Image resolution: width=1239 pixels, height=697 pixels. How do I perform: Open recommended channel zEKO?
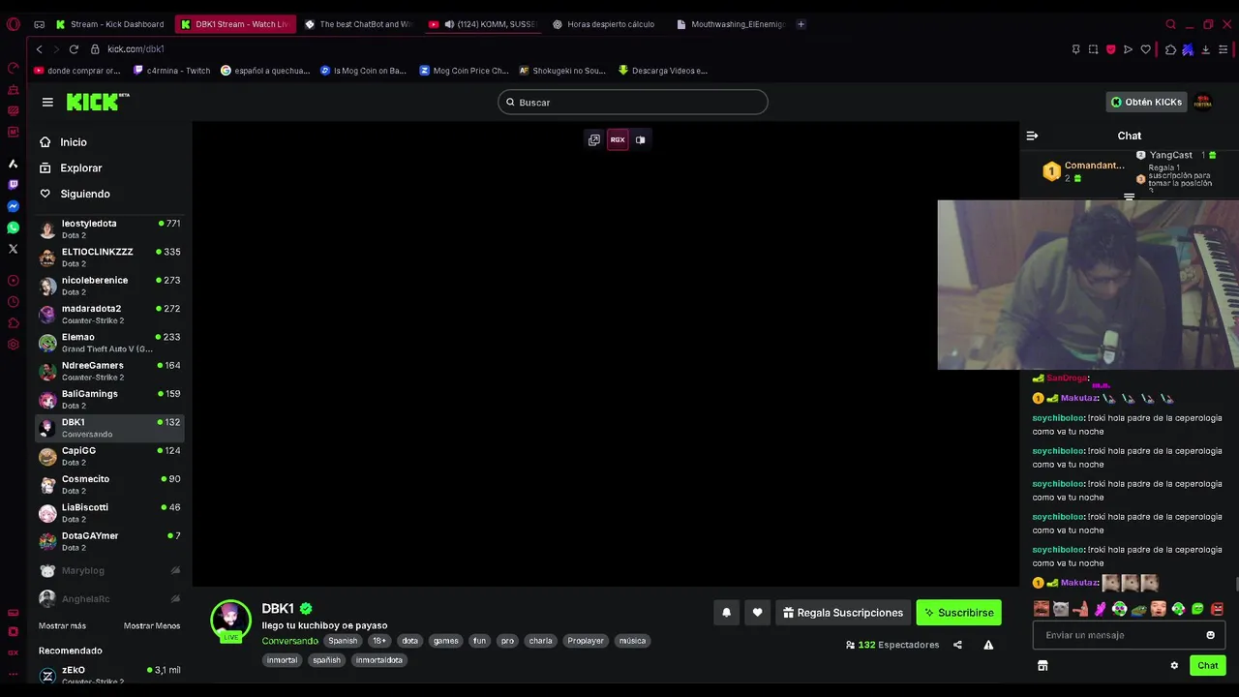tap(109, 675)
